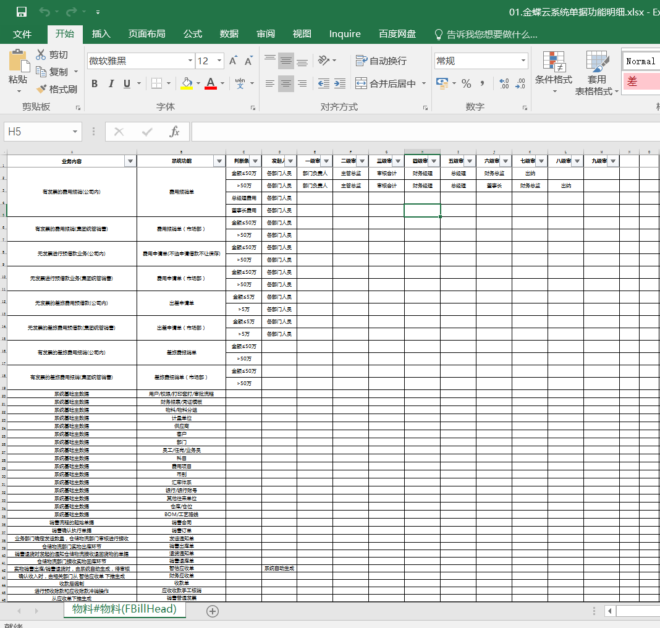This screenshot has height=628, width=660.
Task: Switch to the 页面布局 Page Layout tab
Action: 146,34
